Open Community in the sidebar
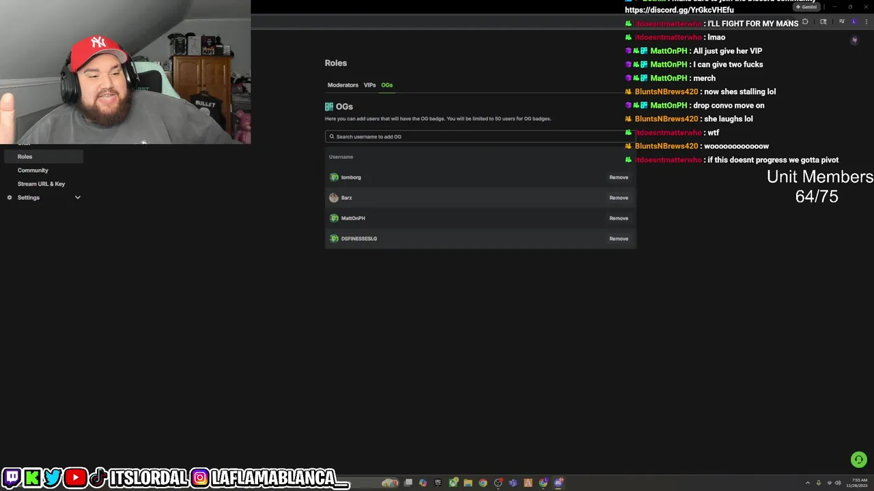This screenshot has height=491, width=874. [x=33, y=170]
